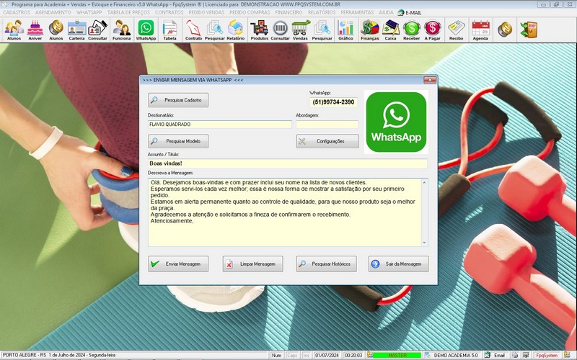
Task: Click the message box scroll-down arrow
Action: (424, 243)
